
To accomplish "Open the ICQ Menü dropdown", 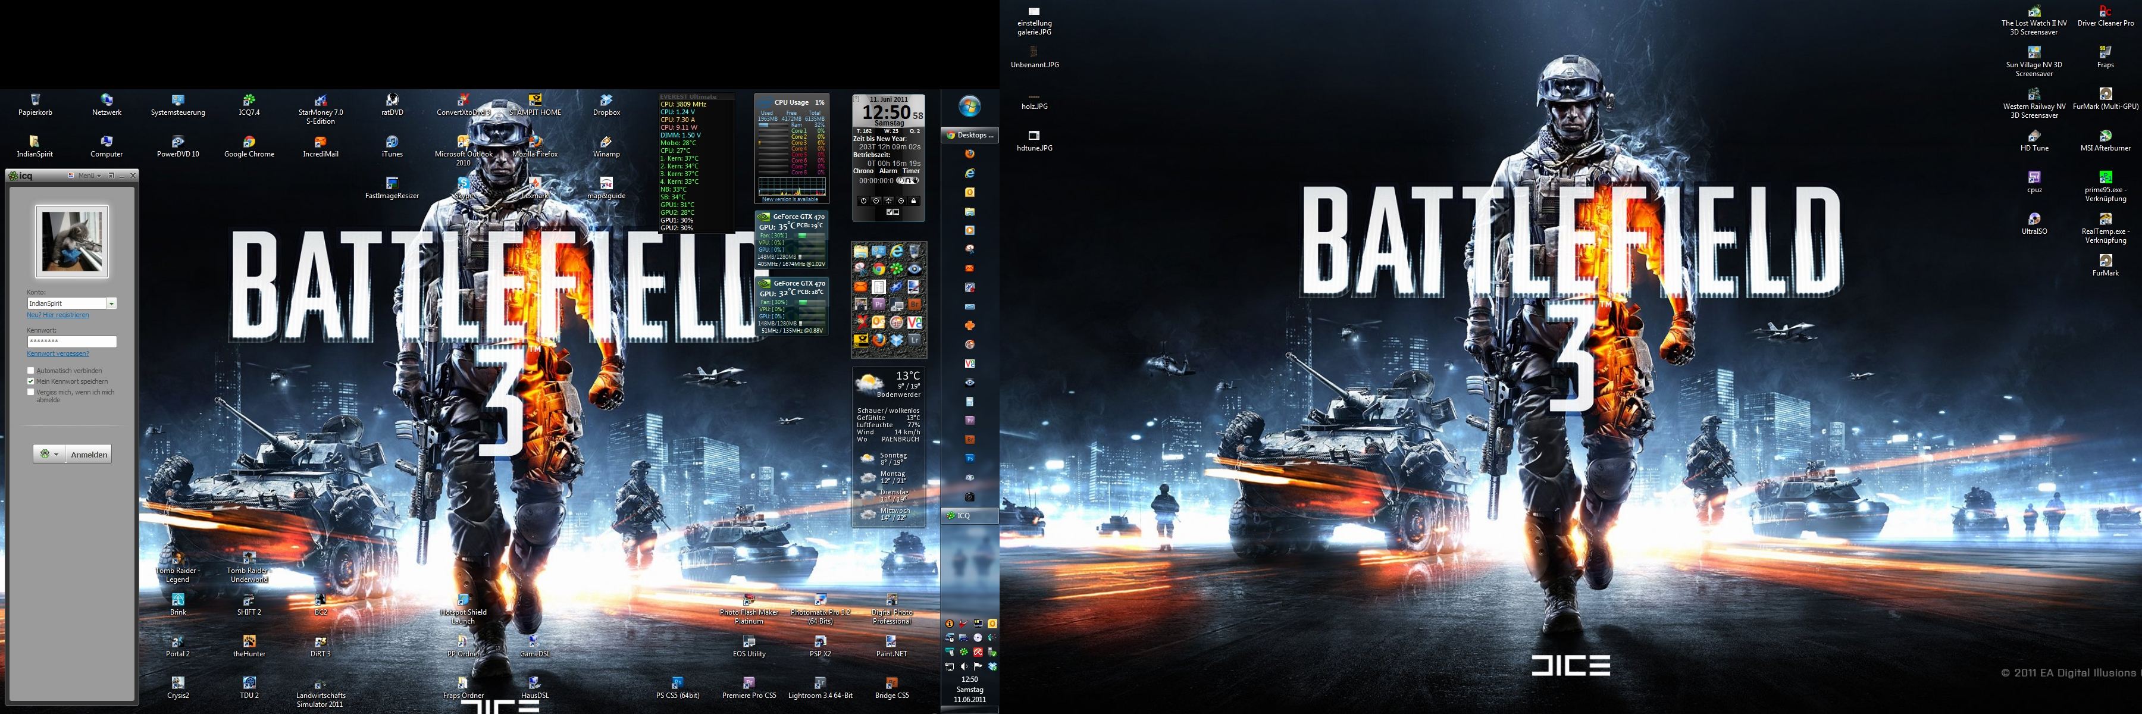I will tap(90, 176).
